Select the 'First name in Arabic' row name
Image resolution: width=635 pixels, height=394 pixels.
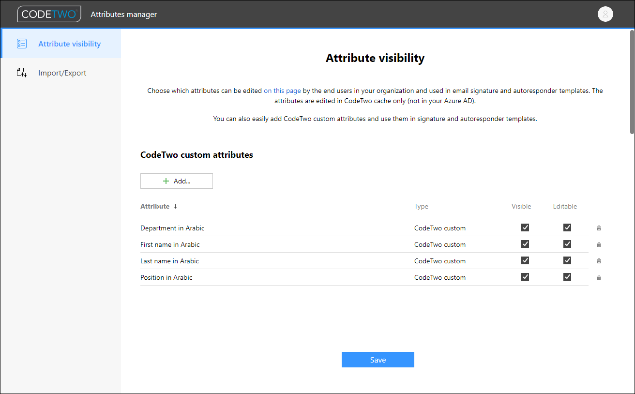[x=170, y=244]
